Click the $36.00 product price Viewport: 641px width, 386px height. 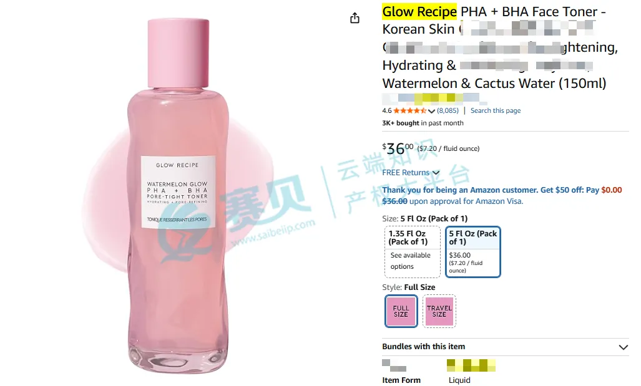coord(398,148)
